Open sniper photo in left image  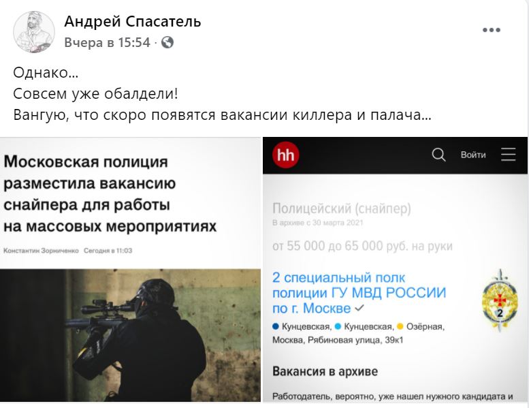(130, 335)
